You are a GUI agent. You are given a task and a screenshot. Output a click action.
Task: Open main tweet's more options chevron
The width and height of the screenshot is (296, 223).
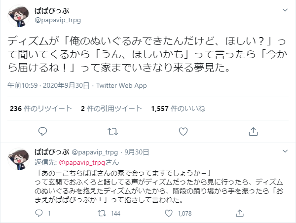[x=285, y=11]
